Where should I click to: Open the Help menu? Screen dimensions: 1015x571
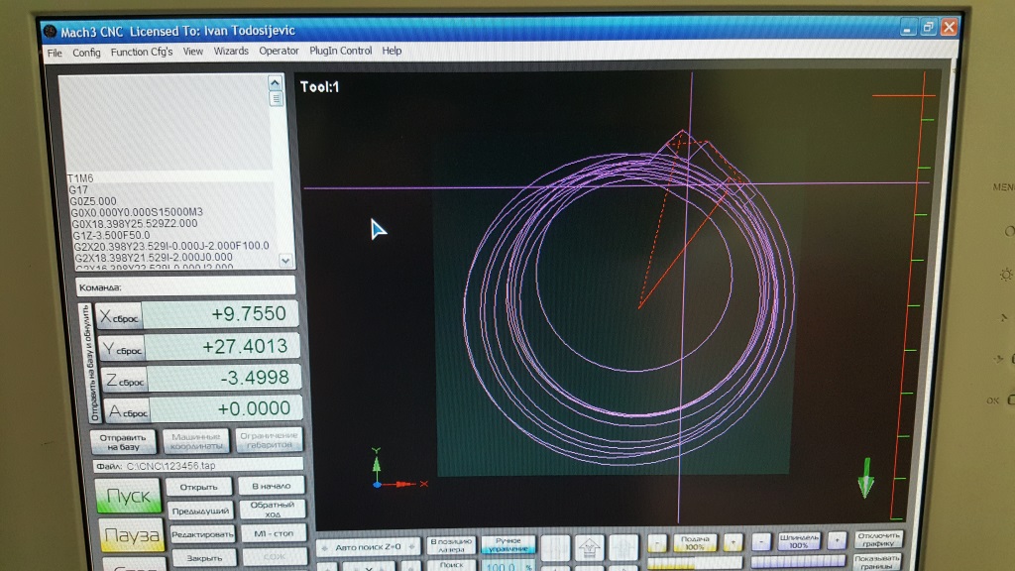point(391,50)
